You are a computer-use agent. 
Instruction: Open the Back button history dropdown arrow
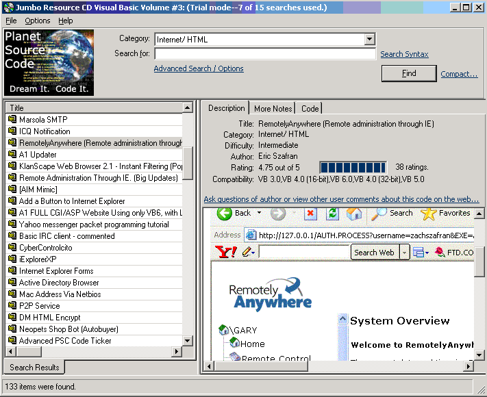(259, 213)
